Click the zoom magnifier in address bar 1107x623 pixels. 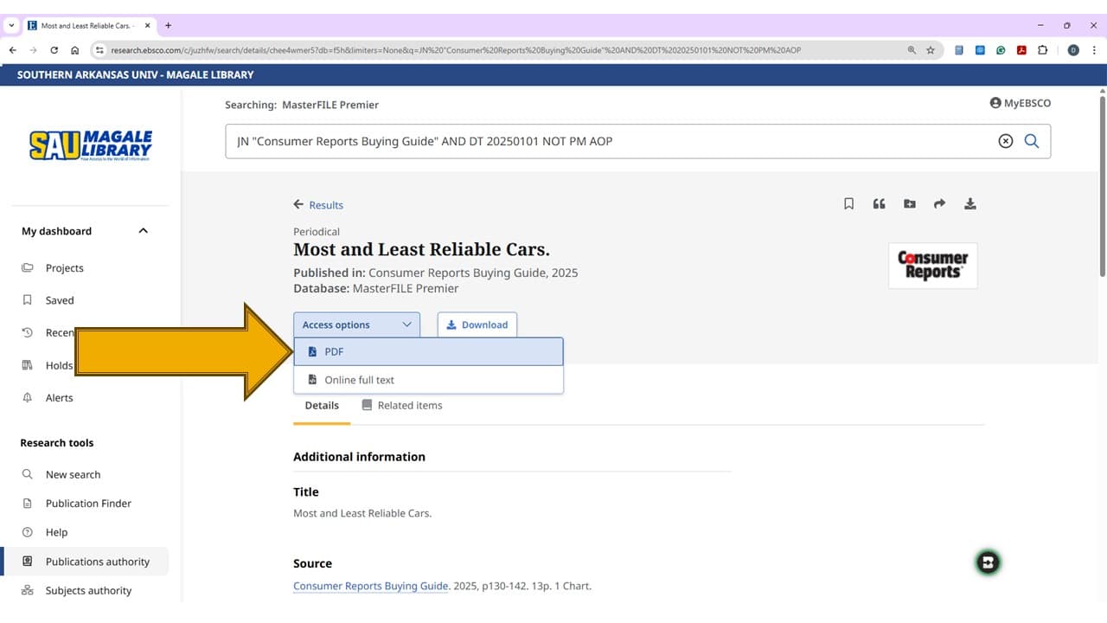[912, 50]
